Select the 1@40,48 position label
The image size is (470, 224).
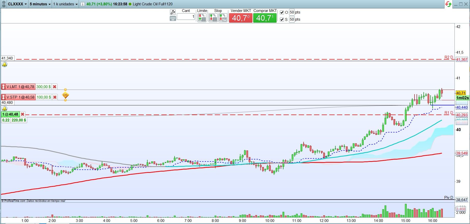(x=10, y=114)
